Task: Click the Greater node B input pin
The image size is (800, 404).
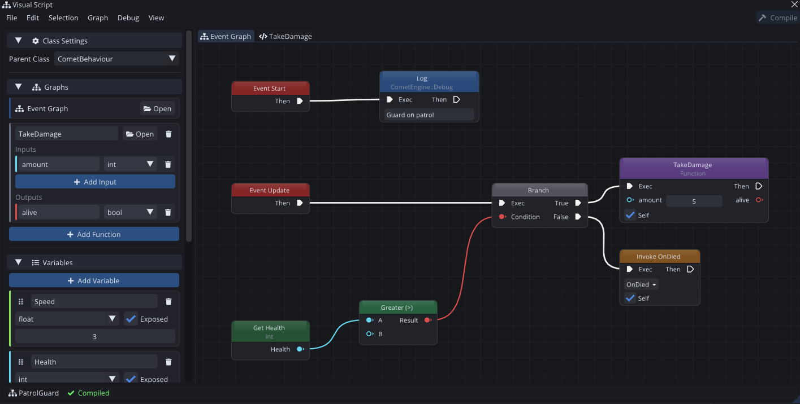Action: [x=369, y=334]
